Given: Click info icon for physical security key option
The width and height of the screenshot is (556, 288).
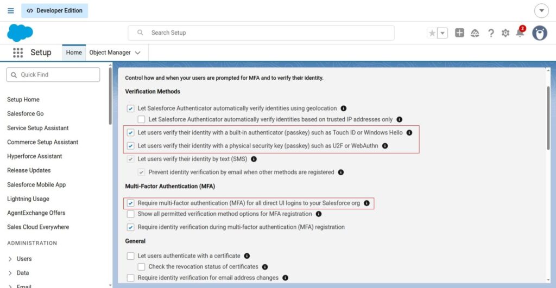Looking at the screenshot, I should (x=385, y=145).
